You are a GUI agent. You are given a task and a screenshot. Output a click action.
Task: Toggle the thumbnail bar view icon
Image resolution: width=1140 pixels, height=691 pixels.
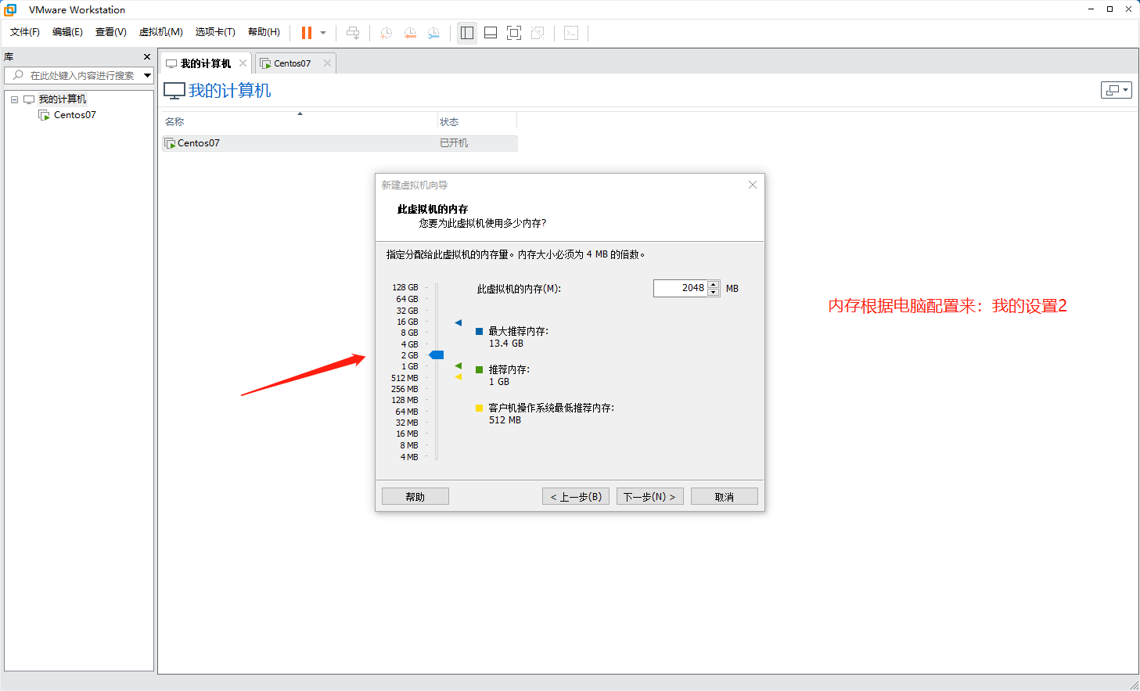point(491,33)
